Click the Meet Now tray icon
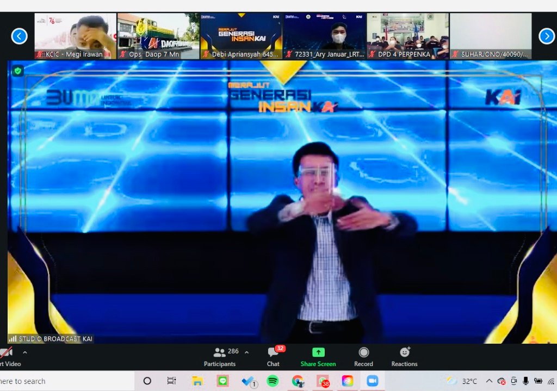557x391 pixels. 513,381
